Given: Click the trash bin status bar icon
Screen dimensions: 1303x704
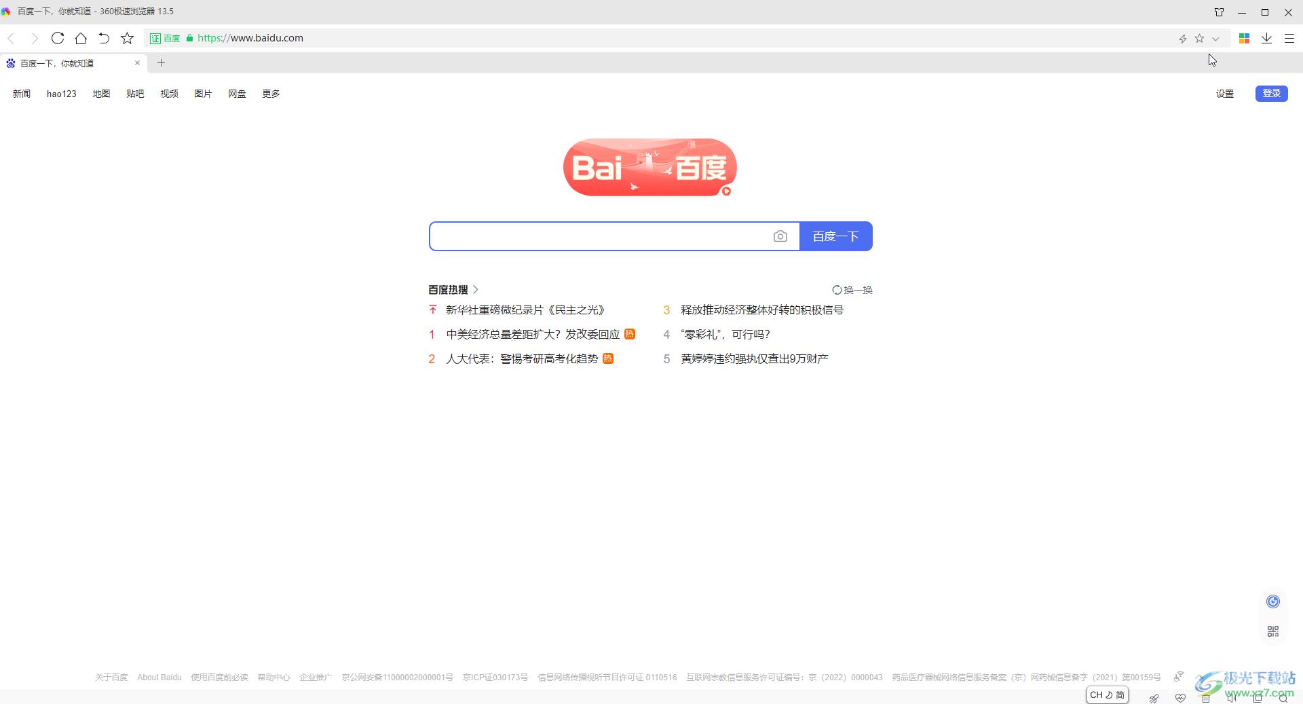Looking at the screenshot, I should pyautogui.click(x=1206, y=698).
